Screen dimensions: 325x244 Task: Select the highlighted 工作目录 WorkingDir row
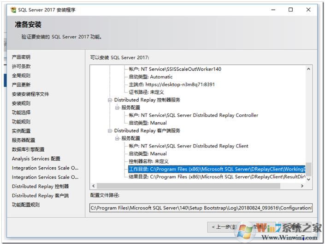click(x=217, y=169)
